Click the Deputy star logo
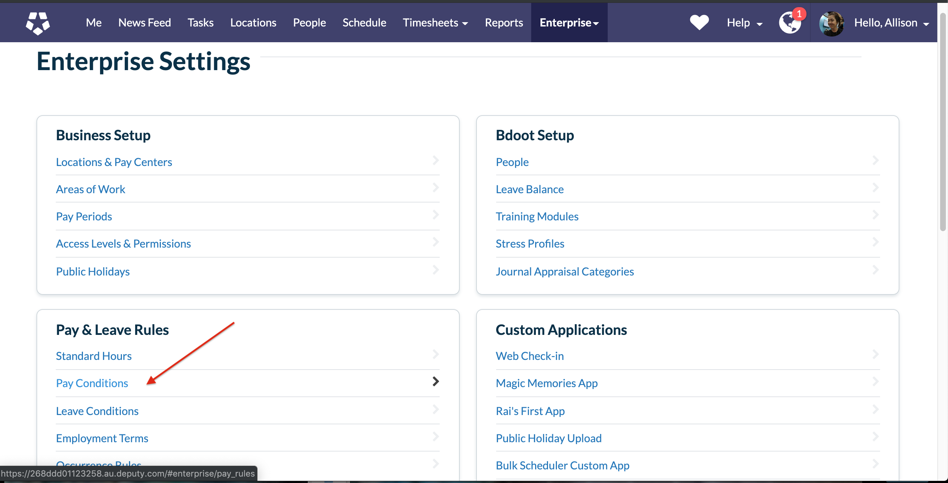This screenshot has height=483, width=948. click(38, 23)
